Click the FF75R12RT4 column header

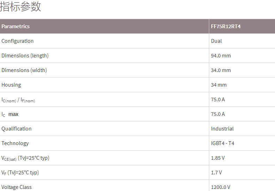pos(226,26)
